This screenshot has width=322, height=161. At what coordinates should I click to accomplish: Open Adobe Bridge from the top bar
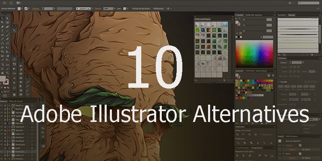coord(11,3)
